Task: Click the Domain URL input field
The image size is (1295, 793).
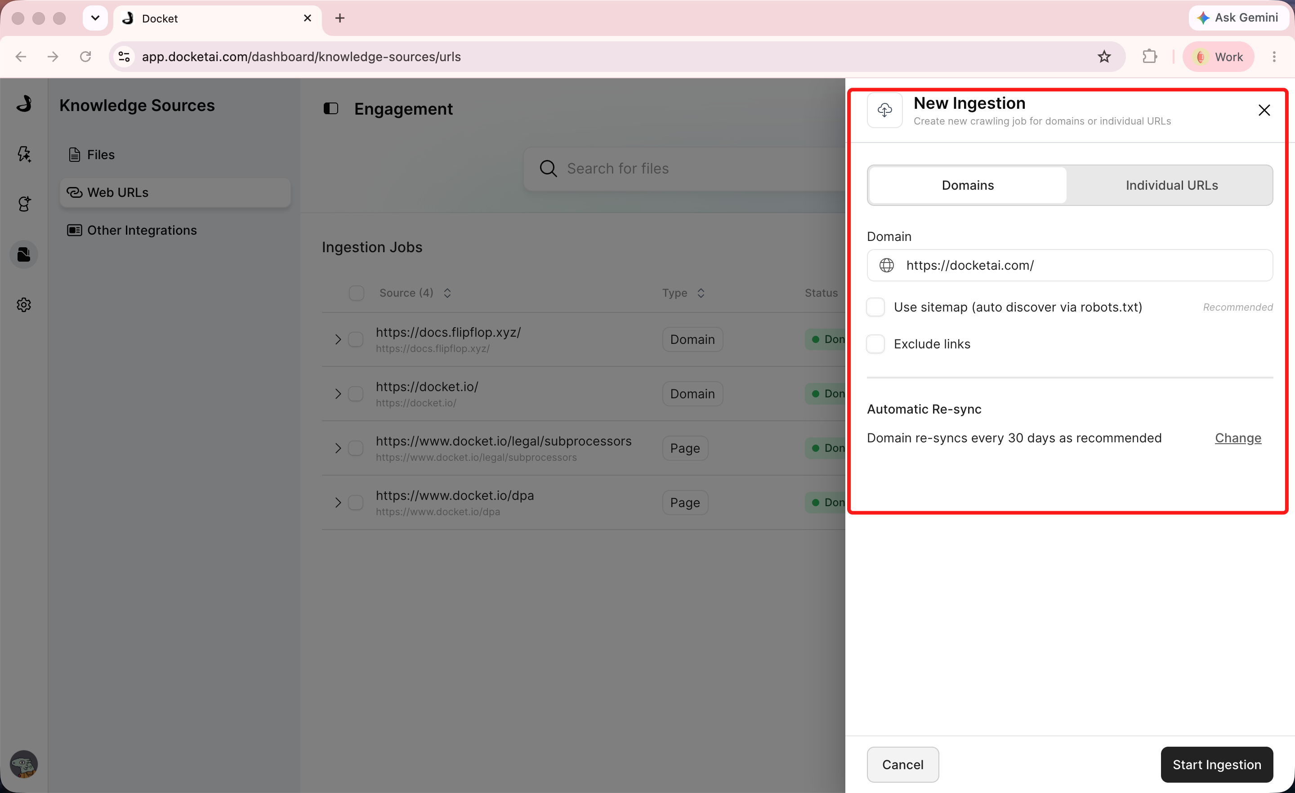Action: [1070, 265]
